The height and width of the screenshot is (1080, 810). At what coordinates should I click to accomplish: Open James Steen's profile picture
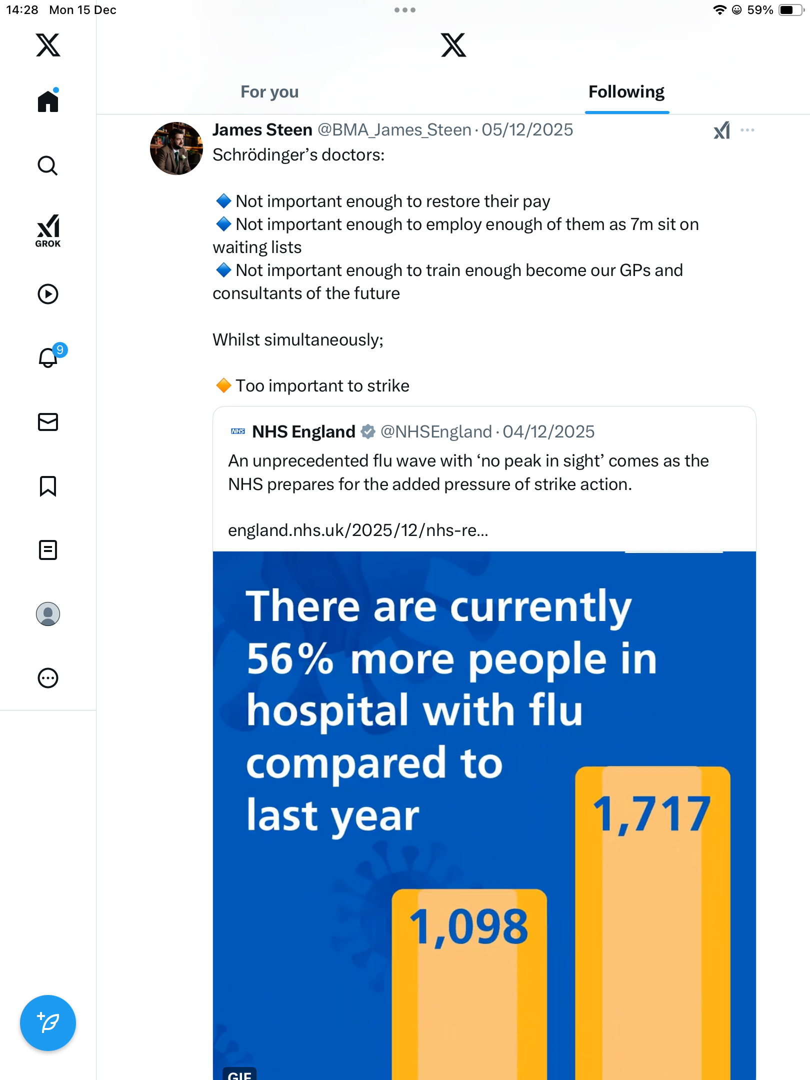click(176, 148)
